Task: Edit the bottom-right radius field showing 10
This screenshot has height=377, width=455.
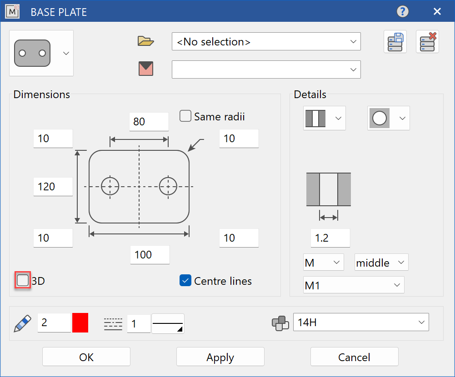Action: (x=239, y=238)
